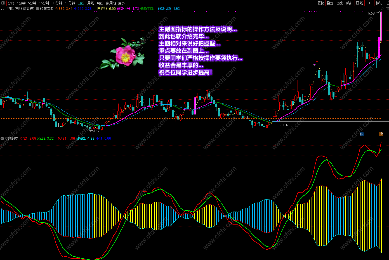
Task: Open the 统计 statistics button
Action: [x=350, y=3]
